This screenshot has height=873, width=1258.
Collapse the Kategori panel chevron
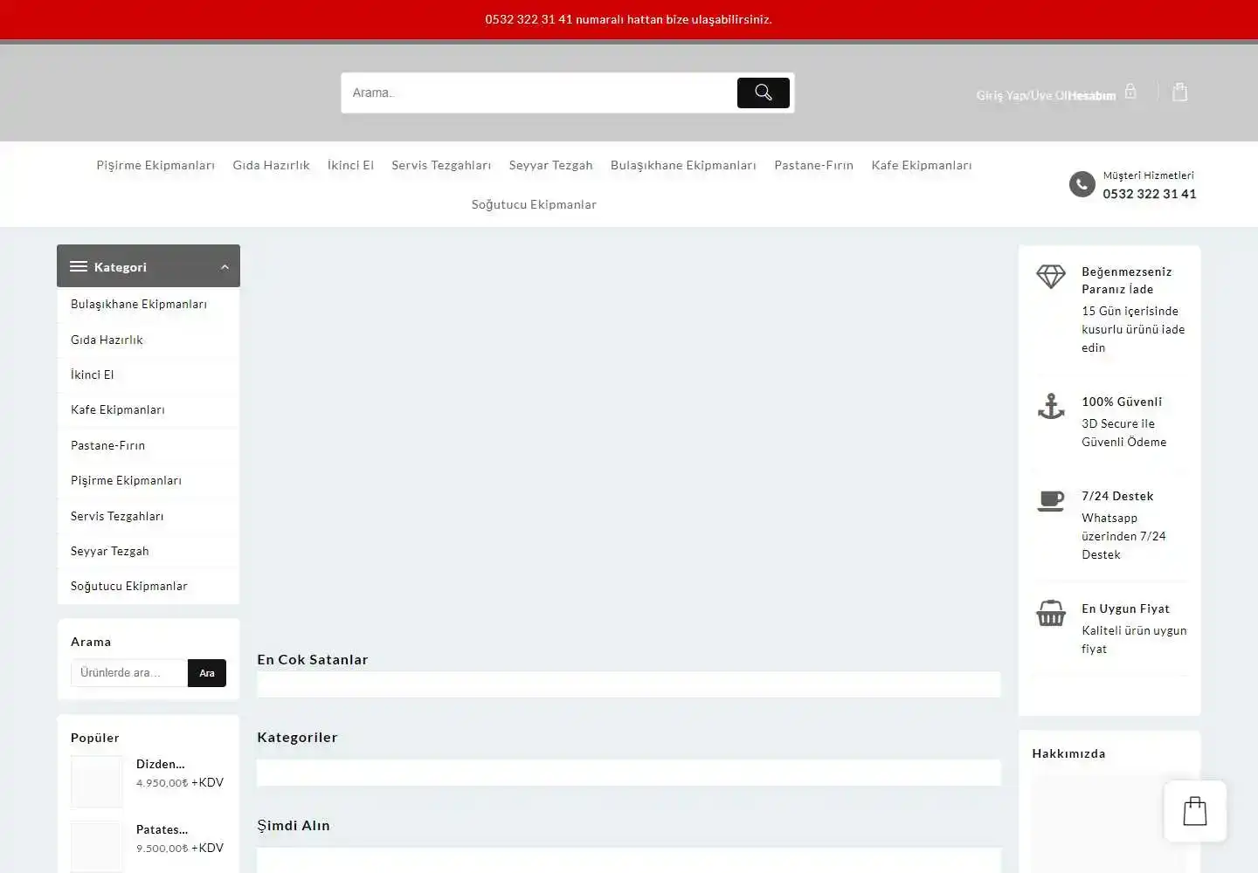(225, 267)
